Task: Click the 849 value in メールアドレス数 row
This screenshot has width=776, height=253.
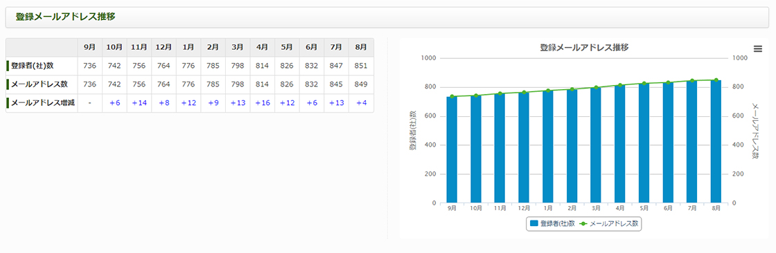Action: pyautogui.click(x=361, y=84)
